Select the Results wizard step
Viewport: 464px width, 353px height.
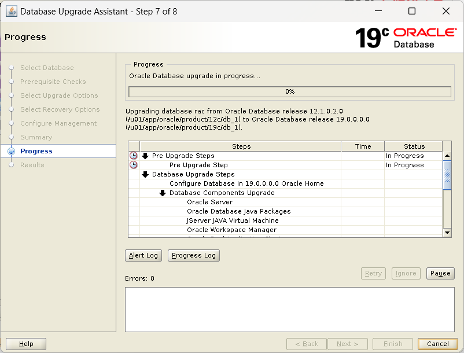click(x=32, y=165)
